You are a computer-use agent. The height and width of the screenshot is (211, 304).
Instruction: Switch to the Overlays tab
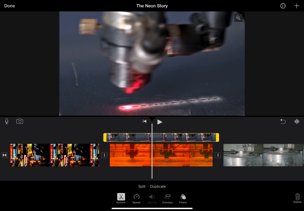(167, 198)
